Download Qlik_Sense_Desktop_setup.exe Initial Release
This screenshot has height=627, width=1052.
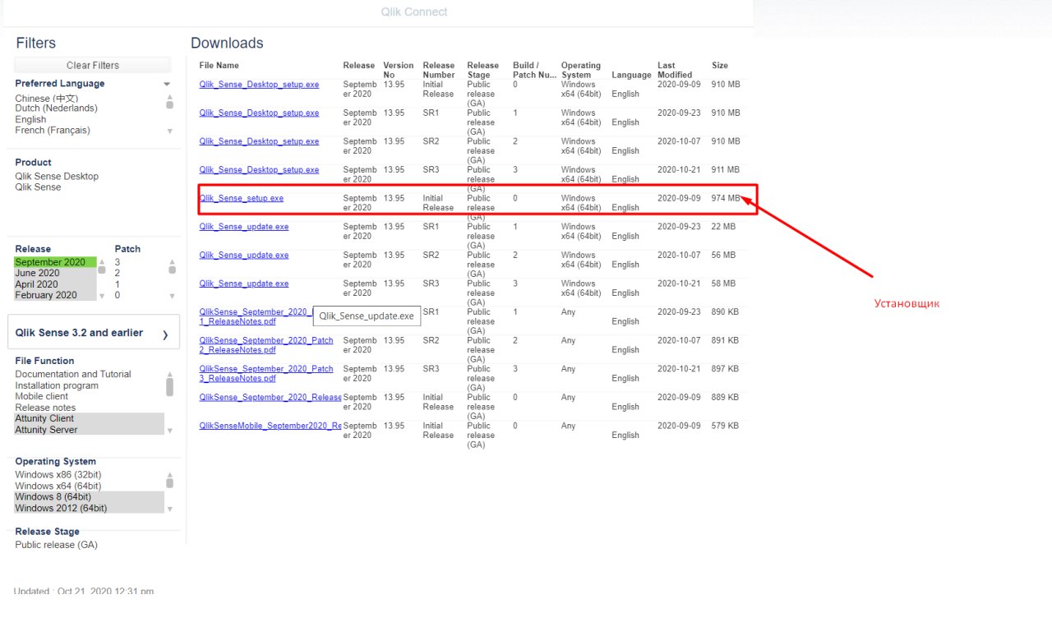(x=259, y=85)
